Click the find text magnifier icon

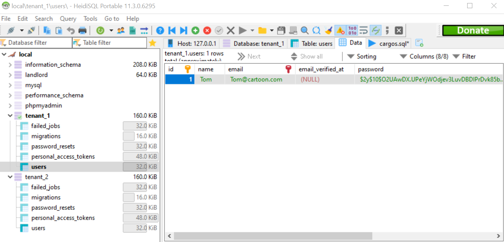305,31
